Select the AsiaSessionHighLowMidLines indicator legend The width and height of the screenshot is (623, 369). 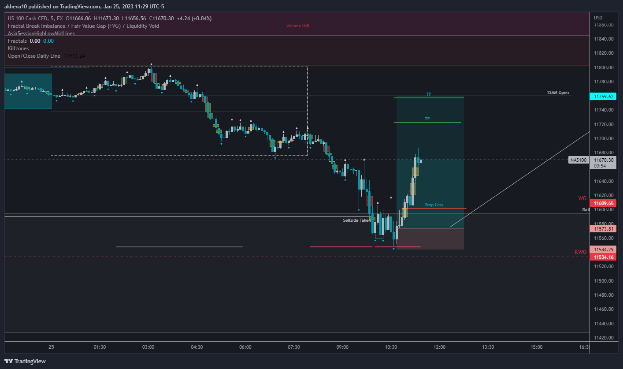point(41,33)
